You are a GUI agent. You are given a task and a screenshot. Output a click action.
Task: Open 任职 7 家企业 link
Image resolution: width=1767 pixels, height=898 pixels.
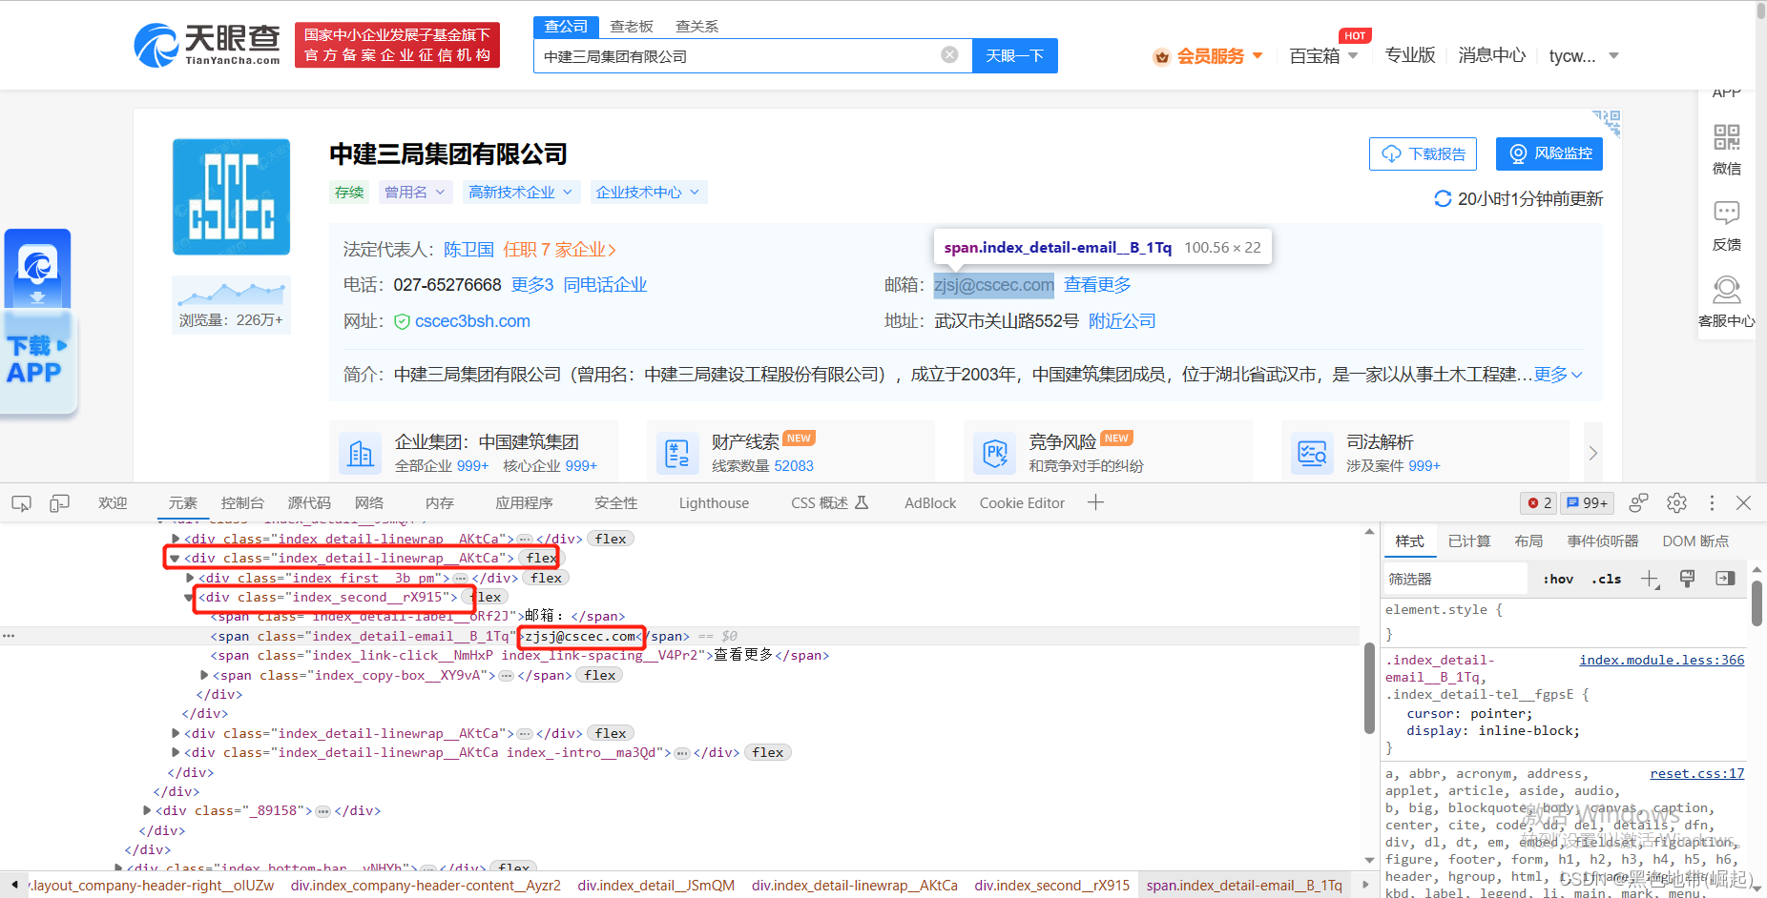(x=559, y=250)
